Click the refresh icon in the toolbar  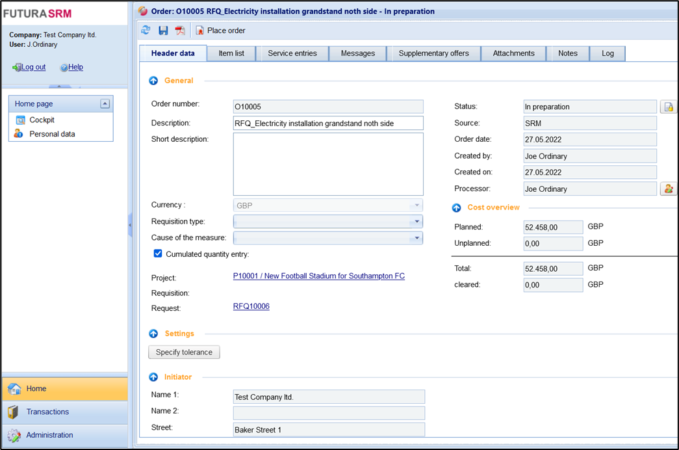(146, 31)
